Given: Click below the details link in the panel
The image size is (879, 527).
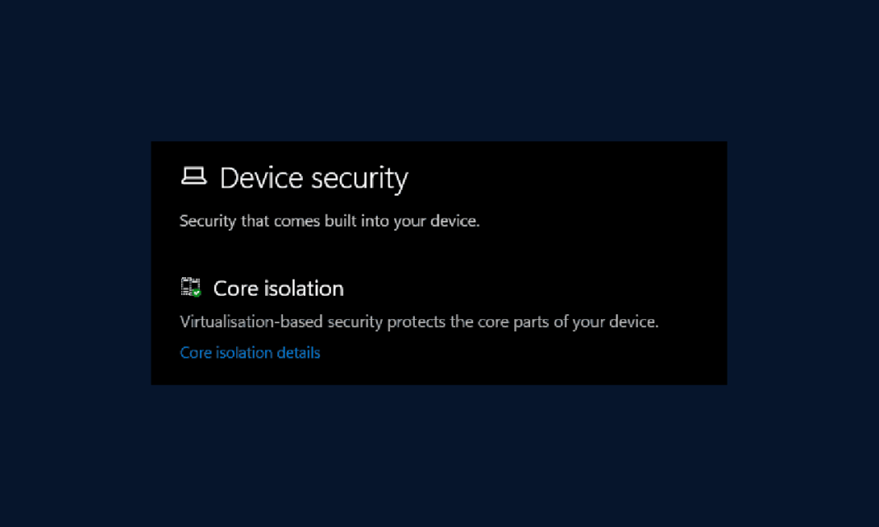Looking at the screenshot, I should 370,372.
